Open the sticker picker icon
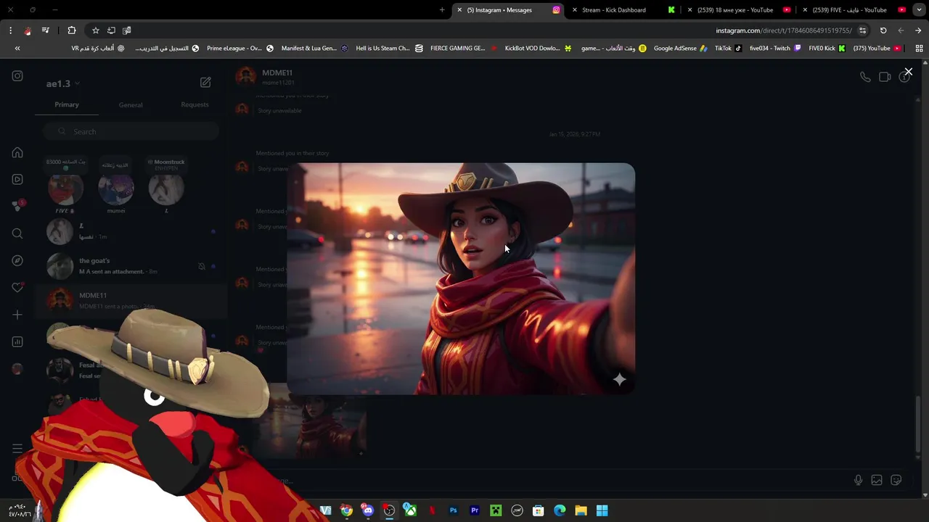The width and height of the screenshot is (929, 522). [896, 480]
